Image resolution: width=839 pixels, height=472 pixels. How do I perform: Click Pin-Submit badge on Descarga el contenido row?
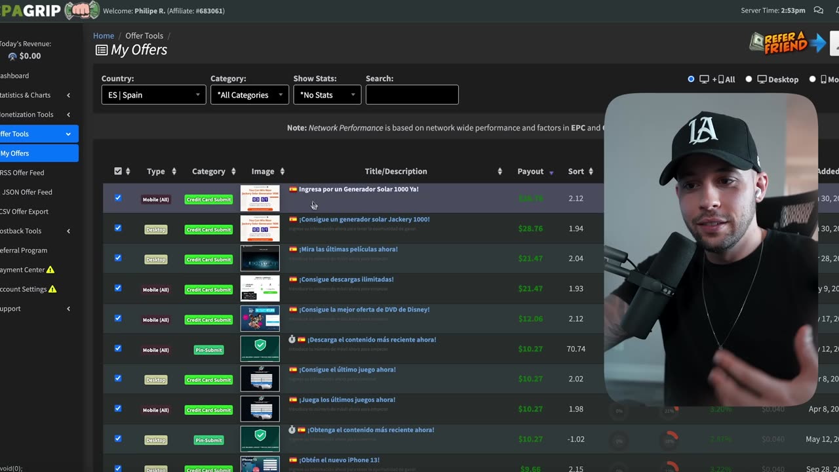tap(208, 350)
